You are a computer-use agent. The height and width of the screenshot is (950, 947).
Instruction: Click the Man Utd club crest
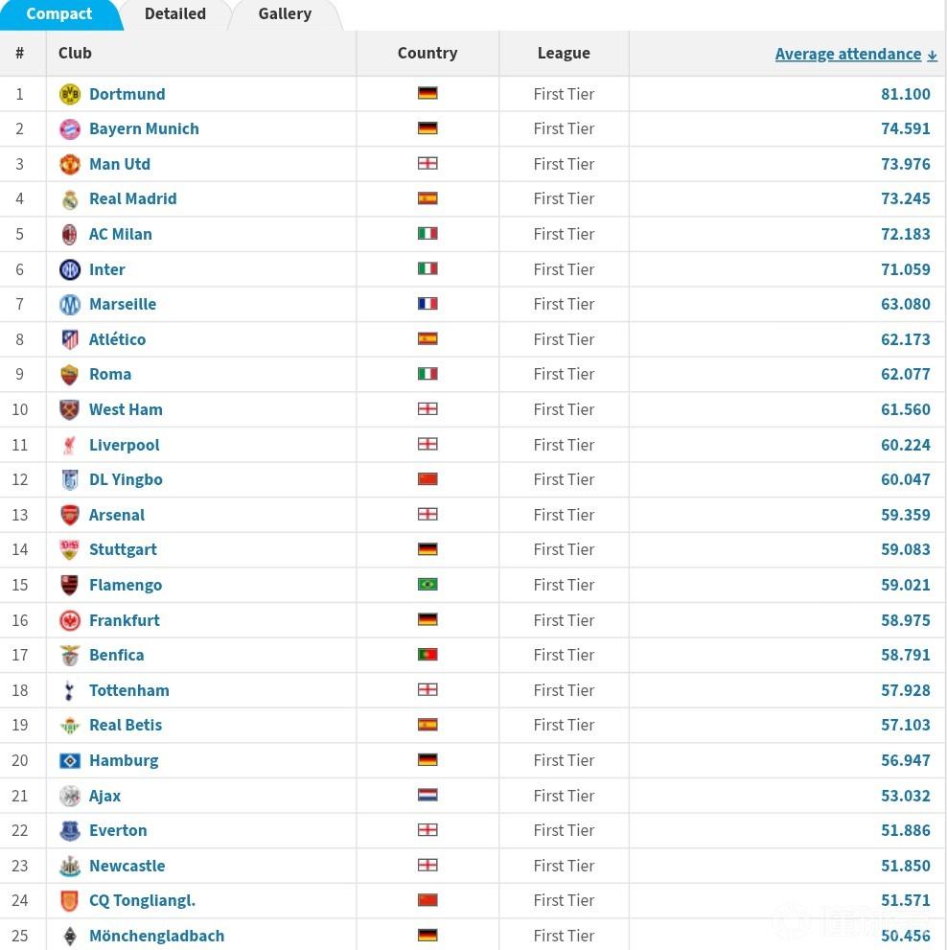click(x=70, y=164)
